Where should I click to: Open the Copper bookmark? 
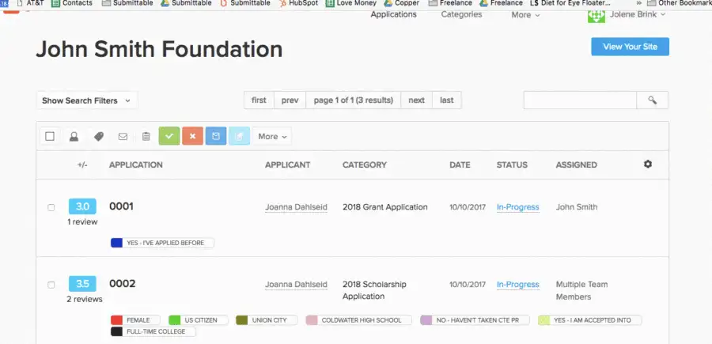point(401,3)
